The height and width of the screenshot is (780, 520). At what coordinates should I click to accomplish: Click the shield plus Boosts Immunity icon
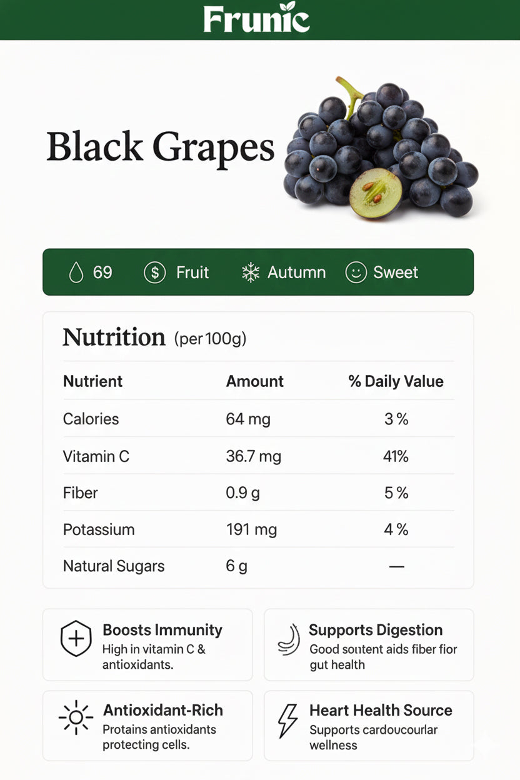[76, 639]
